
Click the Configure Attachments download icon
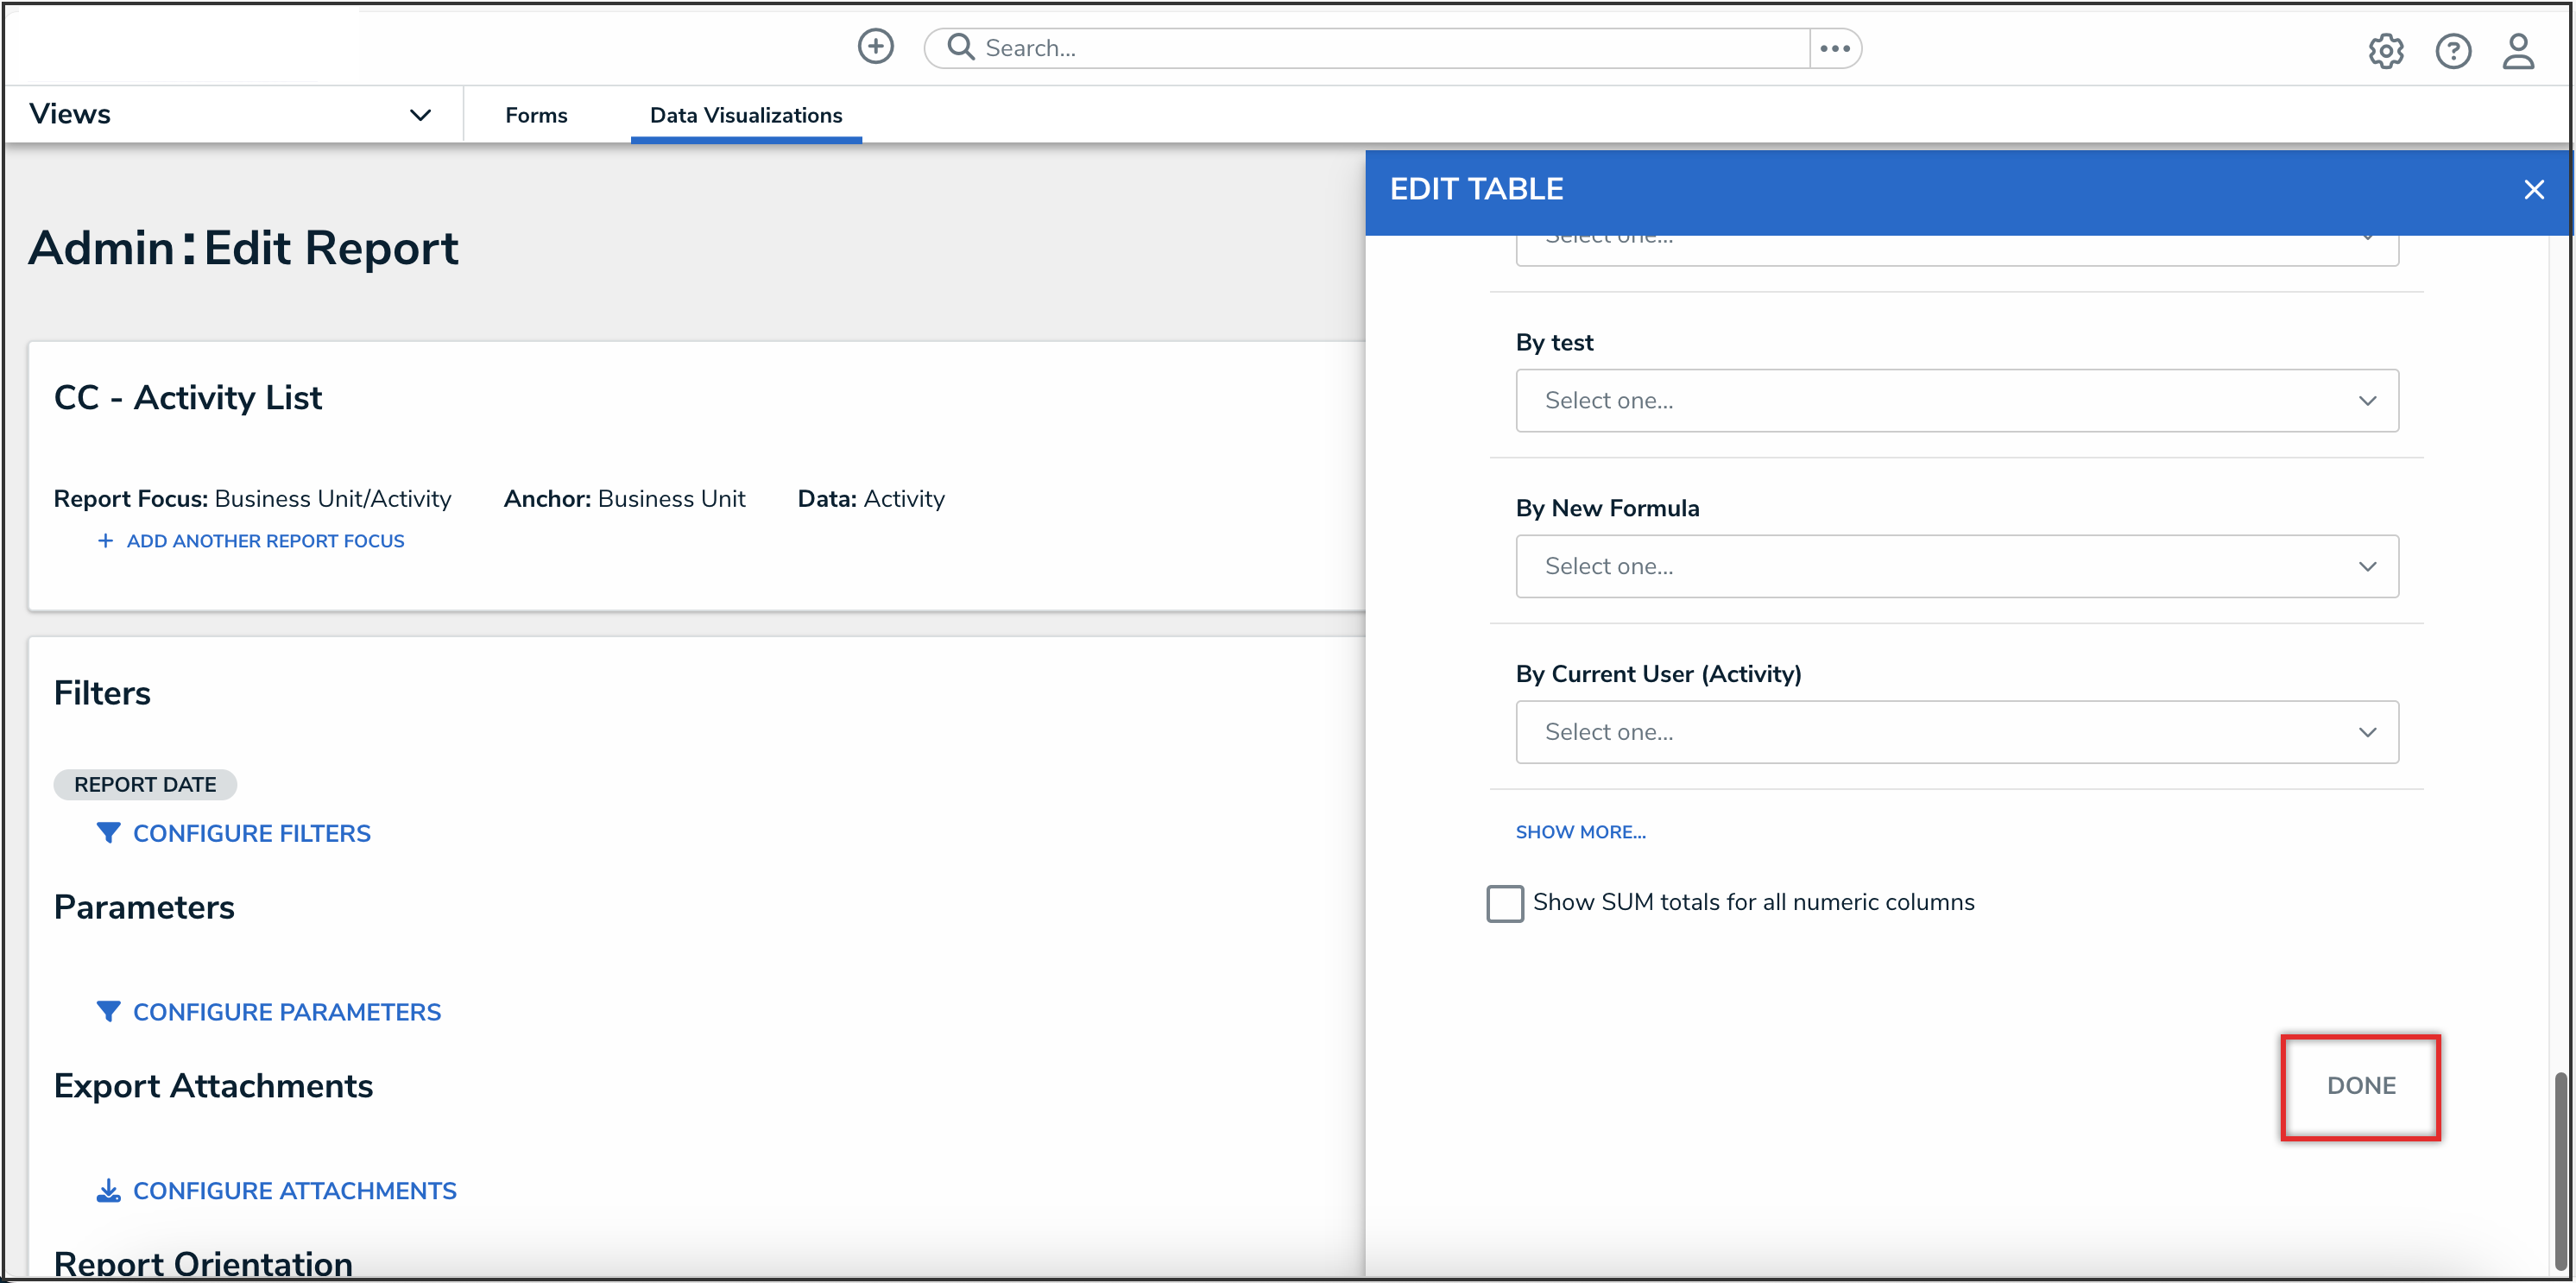click(108, 1190)
